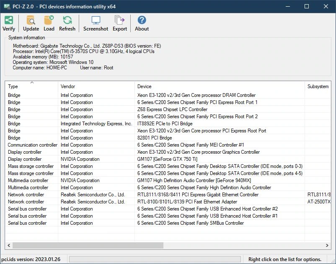Click Integrated Technology Express, Inc. vendor cell
The width and height of the screenshot is (336, 264).
pyautogui.click(x=96, y=124)
